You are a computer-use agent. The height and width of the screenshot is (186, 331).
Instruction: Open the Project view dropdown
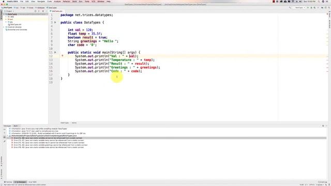[x=9, y=11]
